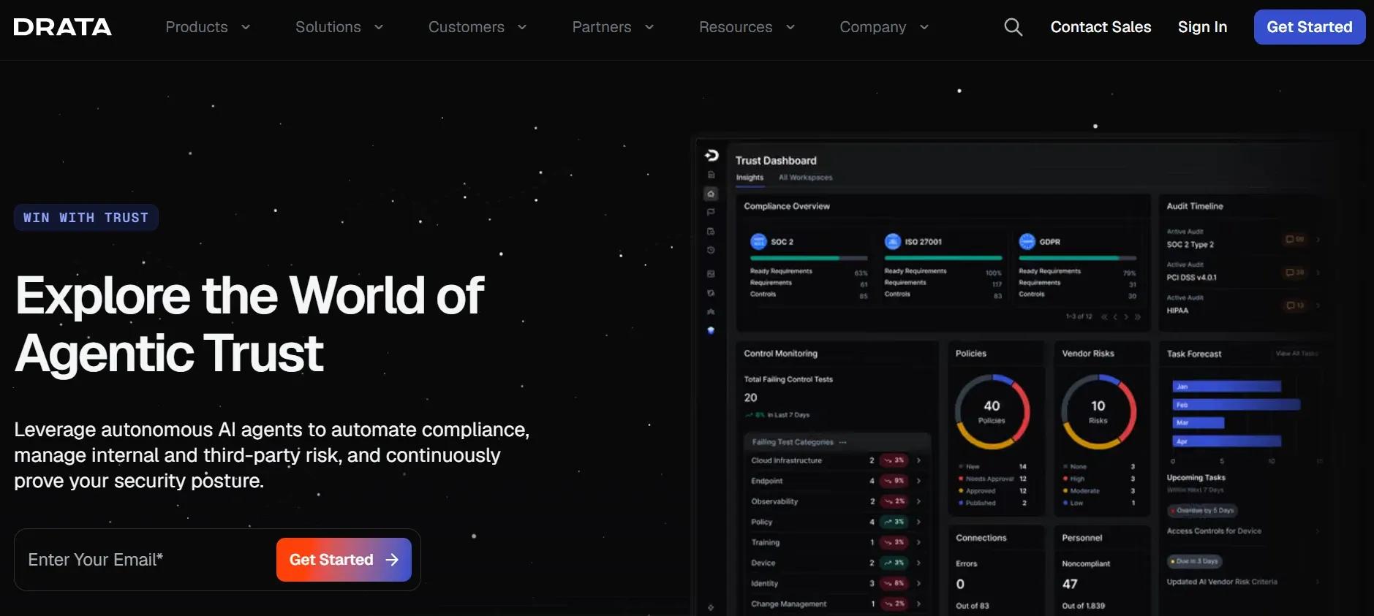Click the WIN WITH TRUST badge
1374x616 pixels.
pos(86,218)
